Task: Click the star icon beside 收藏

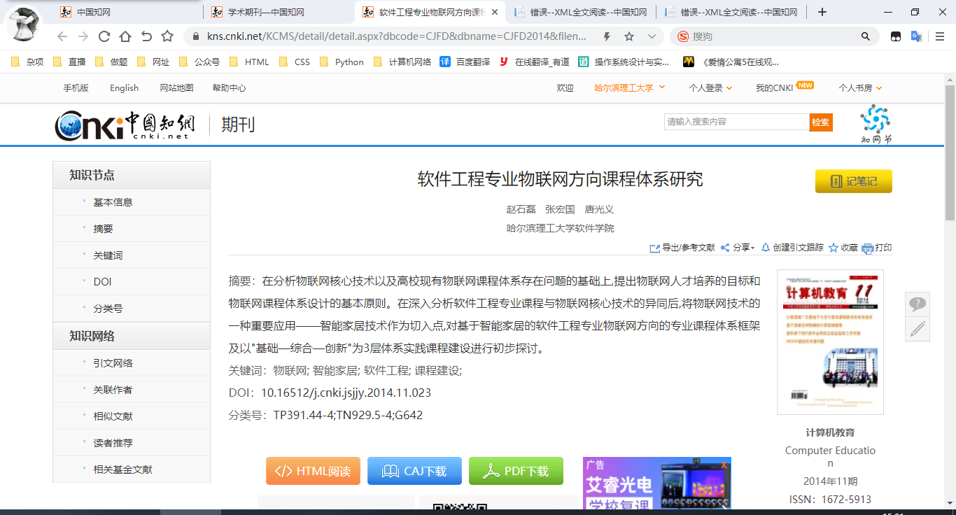Action: 834,248
